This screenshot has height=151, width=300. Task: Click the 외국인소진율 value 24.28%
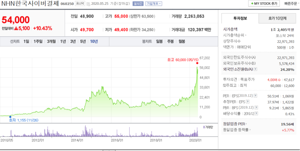click(287, 69)
